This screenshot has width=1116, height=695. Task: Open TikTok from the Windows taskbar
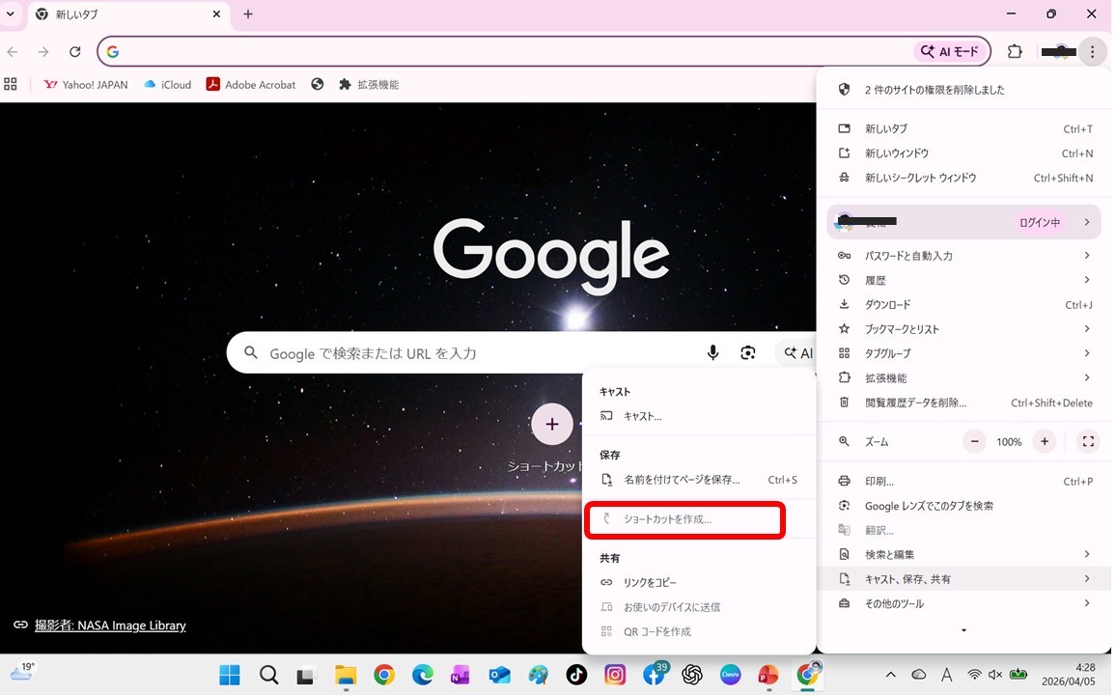(x=576, y=675)
